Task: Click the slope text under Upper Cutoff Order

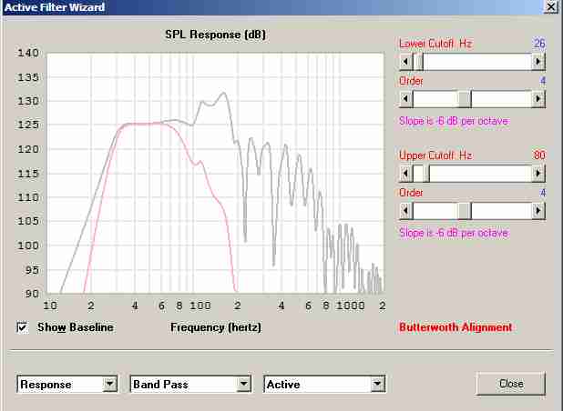Action: pyautogui.click(x=454, y=233)
